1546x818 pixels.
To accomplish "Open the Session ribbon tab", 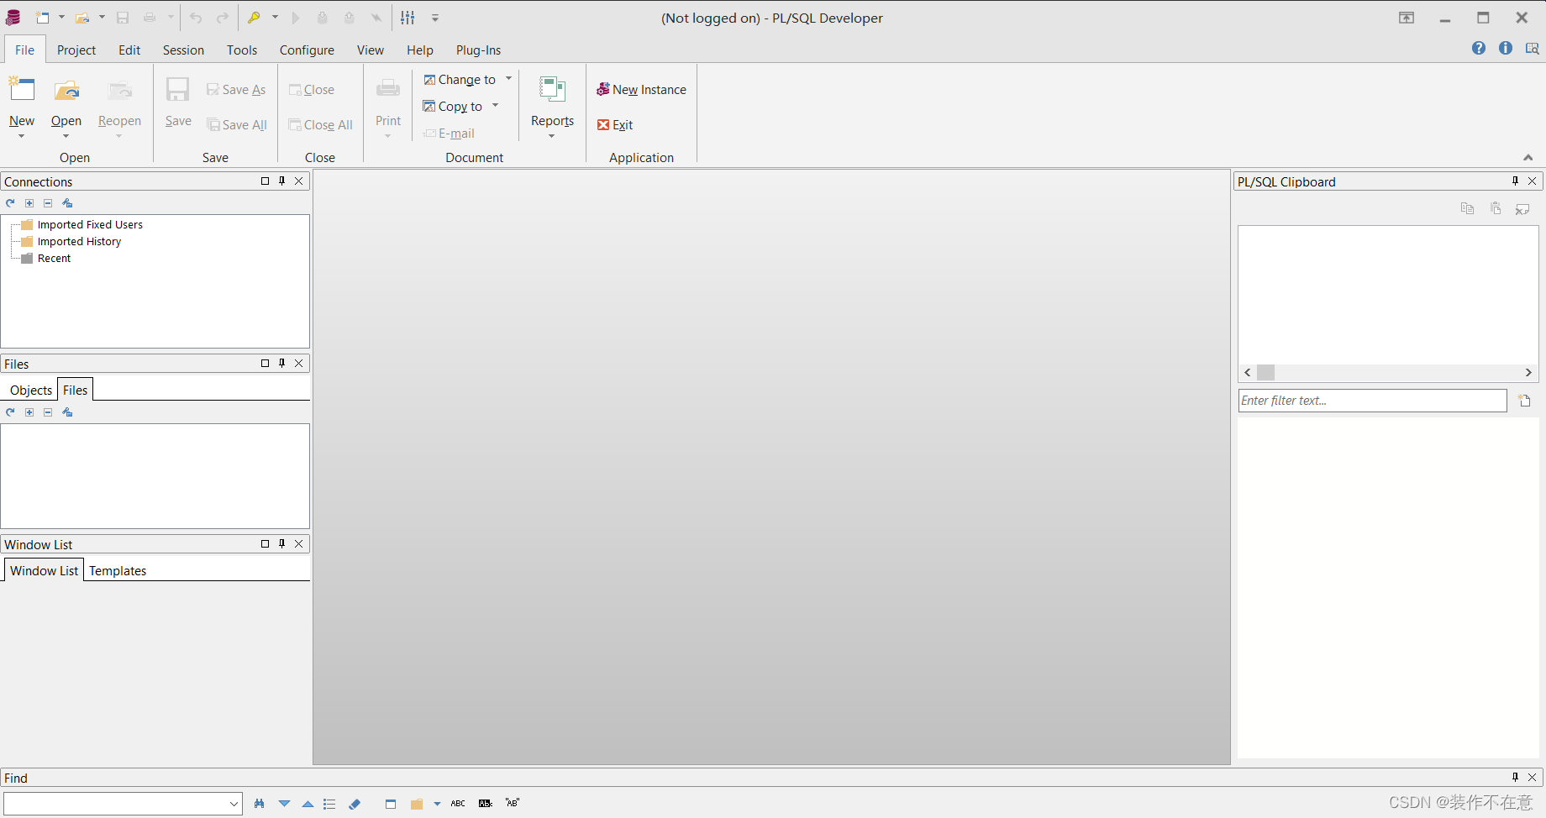I will click(183, 50).
